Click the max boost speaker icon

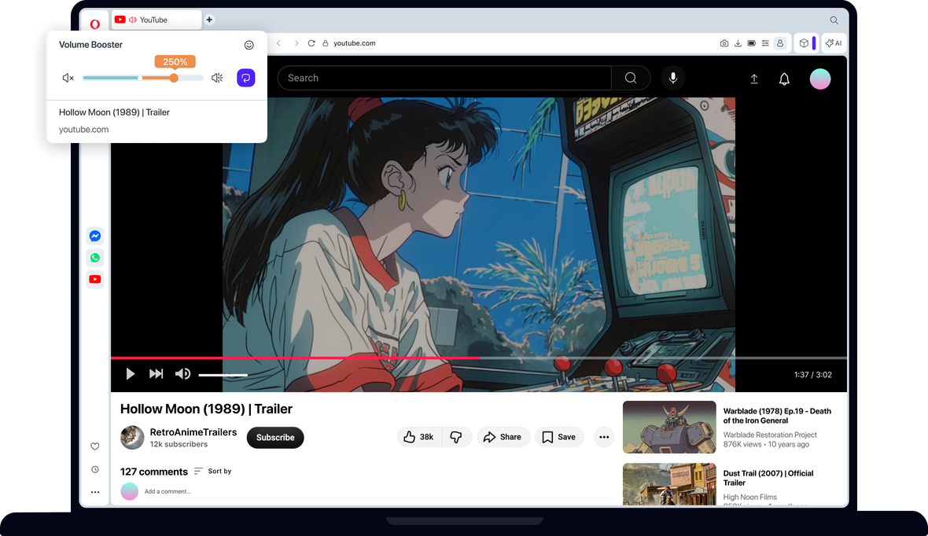pos(217,78)
